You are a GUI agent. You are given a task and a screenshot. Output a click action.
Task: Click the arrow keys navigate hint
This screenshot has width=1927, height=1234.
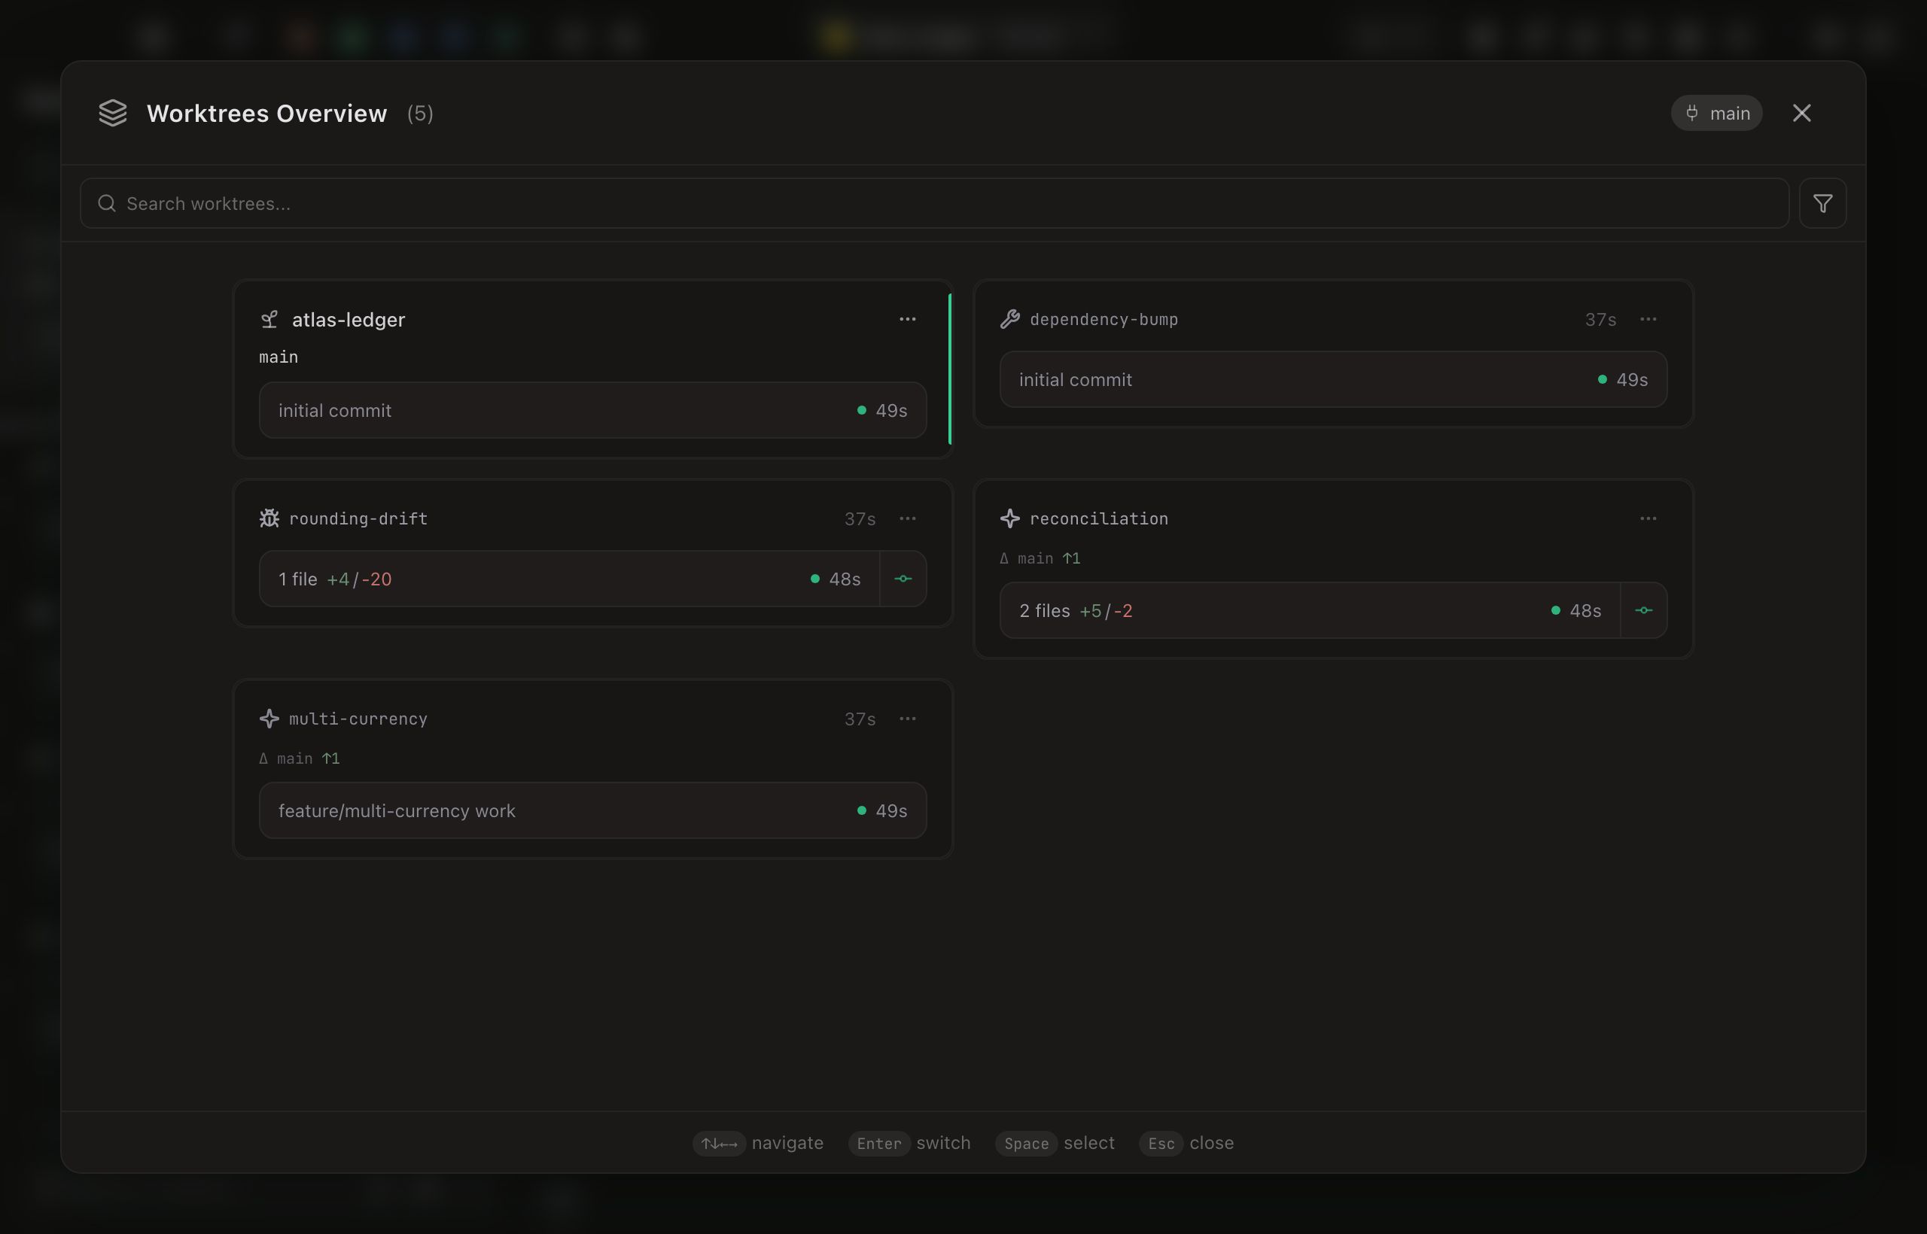coord(757,1143)
